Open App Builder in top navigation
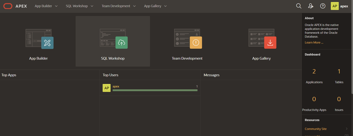The image size is (353, 136). 43,6
